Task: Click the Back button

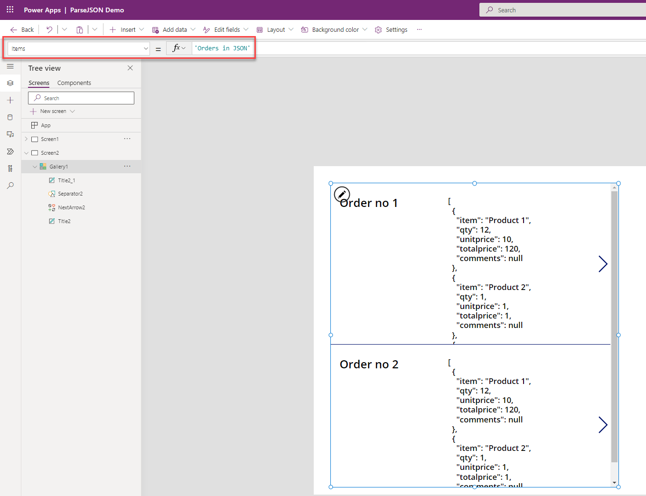Action: [x=22, y=29]
